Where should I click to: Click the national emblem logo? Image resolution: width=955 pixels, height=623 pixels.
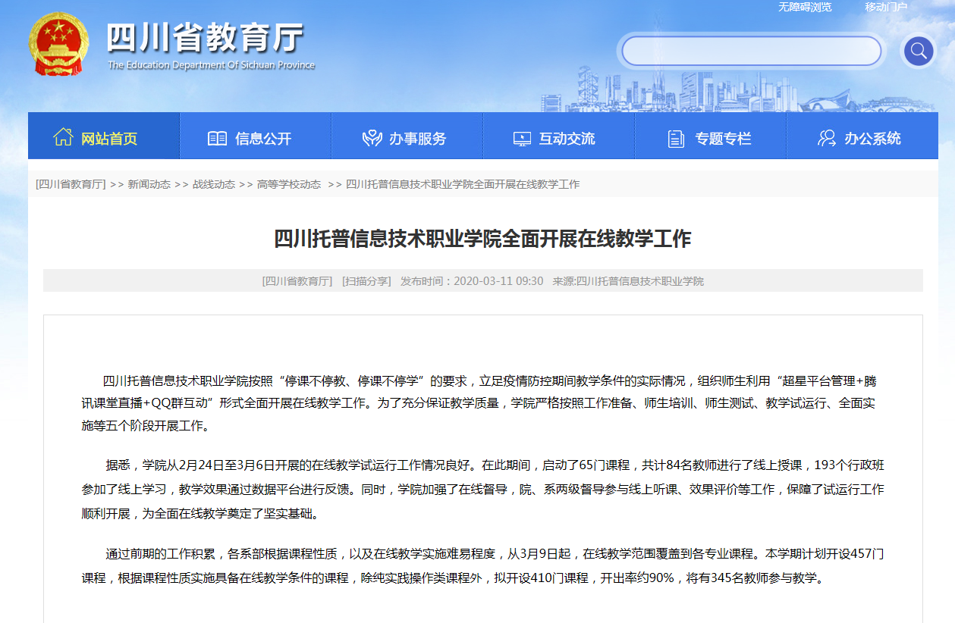(x=58, y=44)
